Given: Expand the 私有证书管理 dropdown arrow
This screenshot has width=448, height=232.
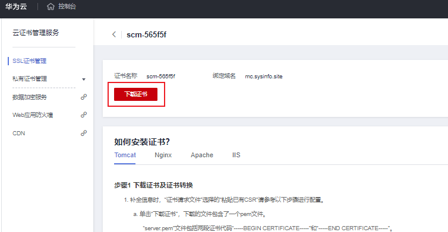Looking at the screenshot, I should click(84, 80).
